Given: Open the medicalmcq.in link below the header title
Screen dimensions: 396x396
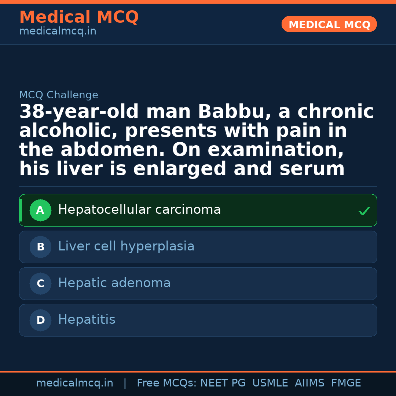Looking at the screenshot, I should [x=58, y=32].
